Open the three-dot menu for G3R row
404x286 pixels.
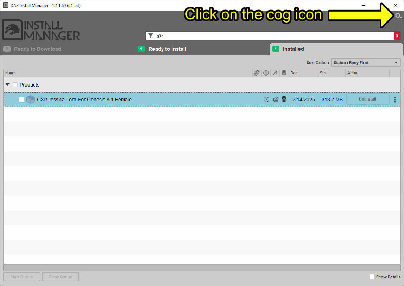pyautogui.click(x=395, y=100)
